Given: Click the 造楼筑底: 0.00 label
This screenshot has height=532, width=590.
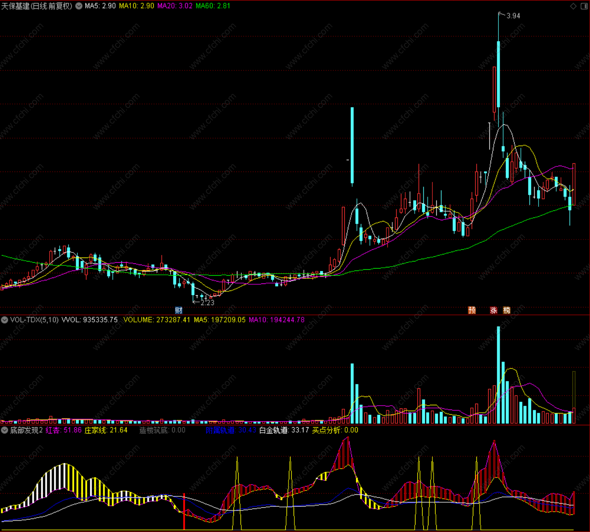Looking at the screenshot, I should tap(162, 430).
